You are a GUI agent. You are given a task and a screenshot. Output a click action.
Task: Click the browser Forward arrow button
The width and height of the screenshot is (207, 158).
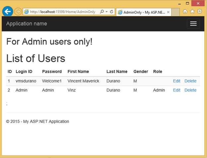pyautogui.click(x=18, y=12)
